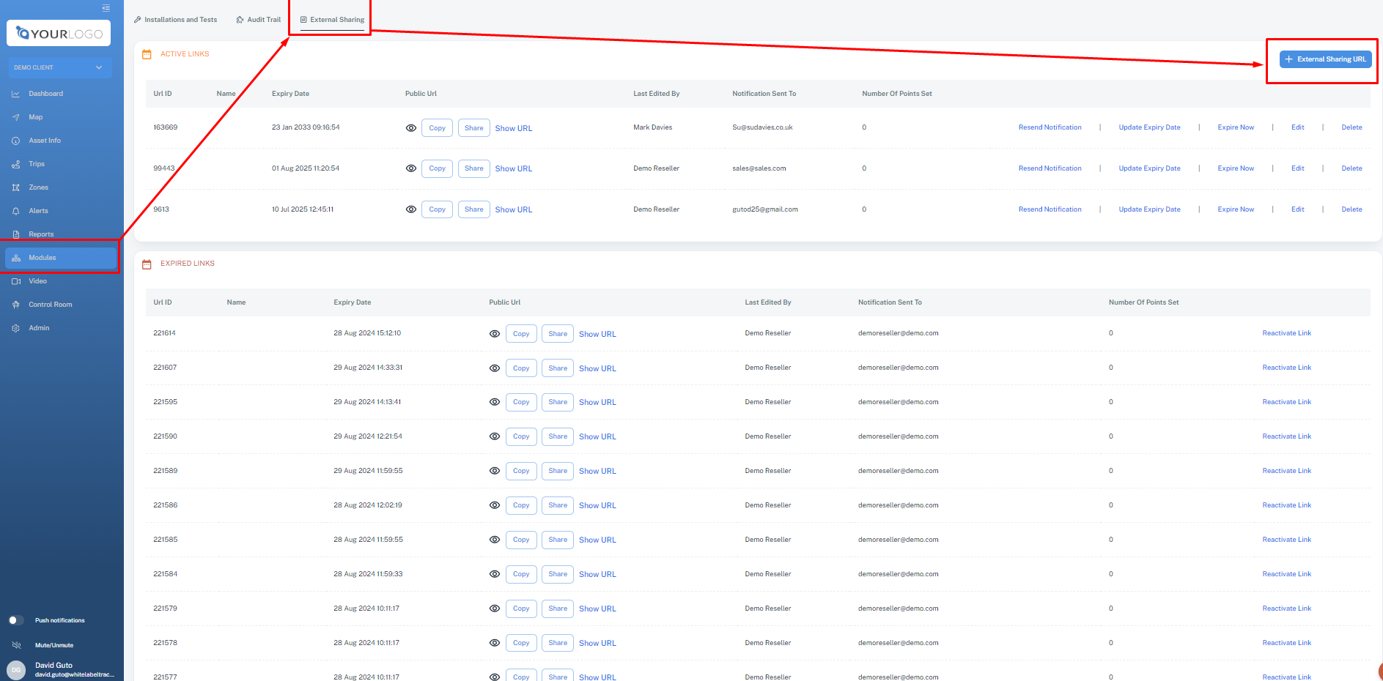The height and width of the screenshot is (681, 1383).
Task: Click the YourLogo brand image
Action: coord(59,34)
